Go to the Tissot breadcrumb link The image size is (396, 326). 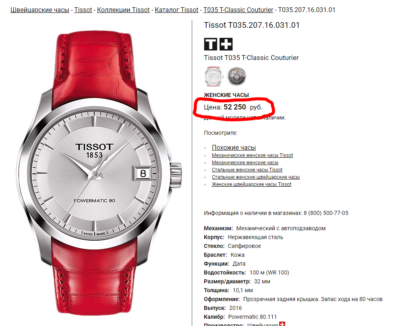pyautogui.click(x=83, y=10)
